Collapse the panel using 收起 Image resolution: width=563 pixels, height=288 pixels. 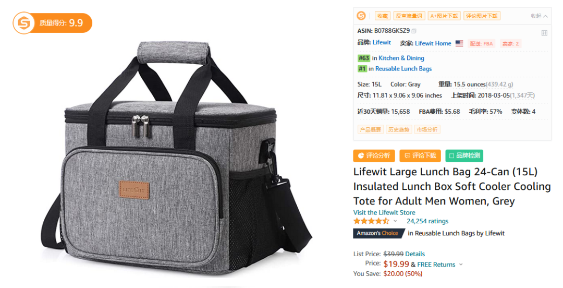coord(539,16)
